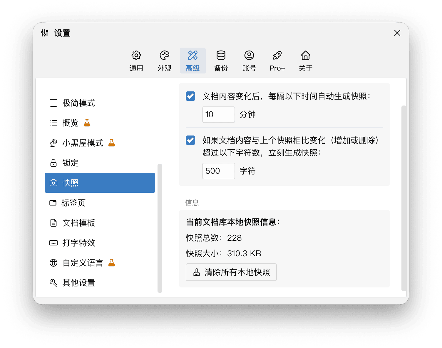Focus the 500 character threshold field
Image resolution: width=442 pixels, height=348 pixels.
(x=218, y=171)
